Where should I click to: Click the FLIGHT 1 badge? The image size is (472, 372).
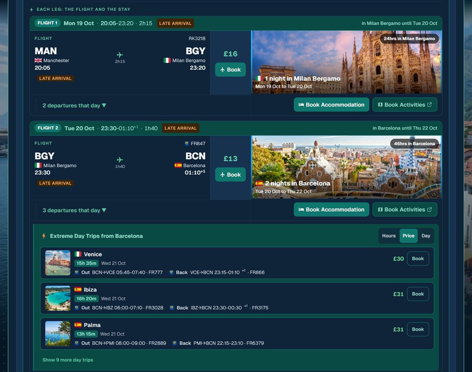(48, 23)
